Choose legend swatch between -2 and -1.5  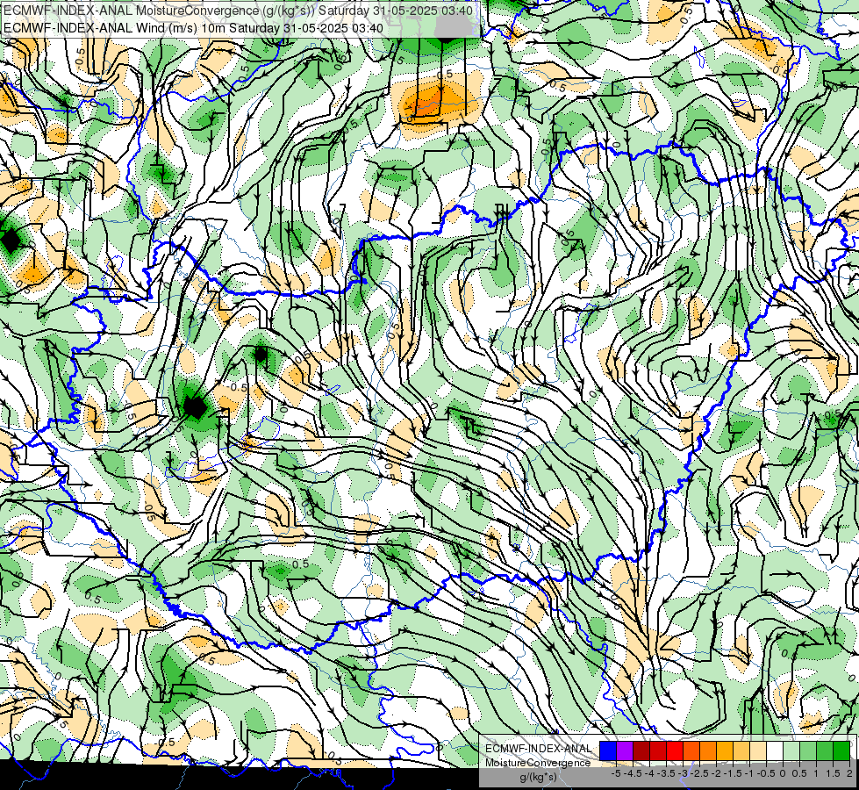[x=724, y=750]
